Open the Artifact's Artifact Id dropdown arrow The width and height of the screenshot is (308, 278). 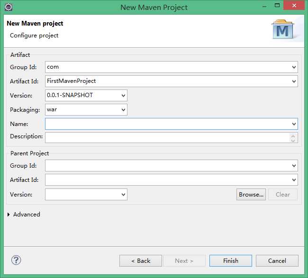click(294, 81)
